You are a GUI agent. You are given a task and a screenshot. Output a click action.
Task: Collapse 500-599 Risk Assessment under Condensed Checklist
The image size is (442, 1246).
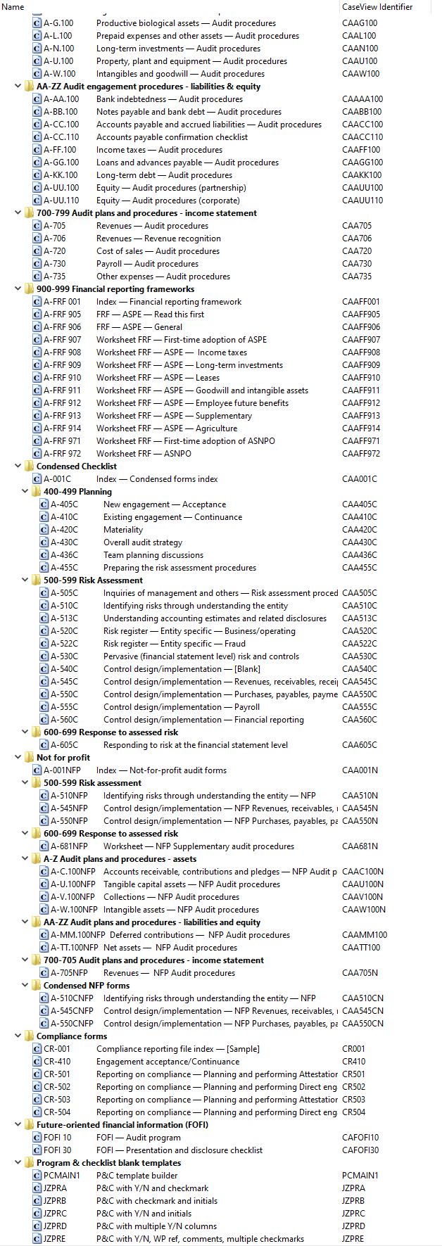tap(25, 580)
